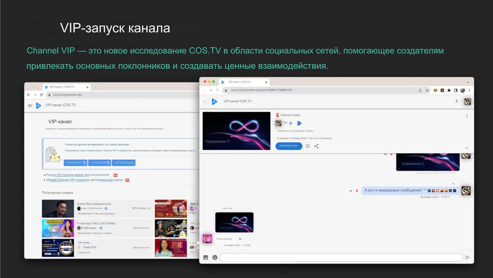This screenshot has width=493, height=278.
Task: Close the left window's VIP-канал tab
Action: tap(88, 87)
